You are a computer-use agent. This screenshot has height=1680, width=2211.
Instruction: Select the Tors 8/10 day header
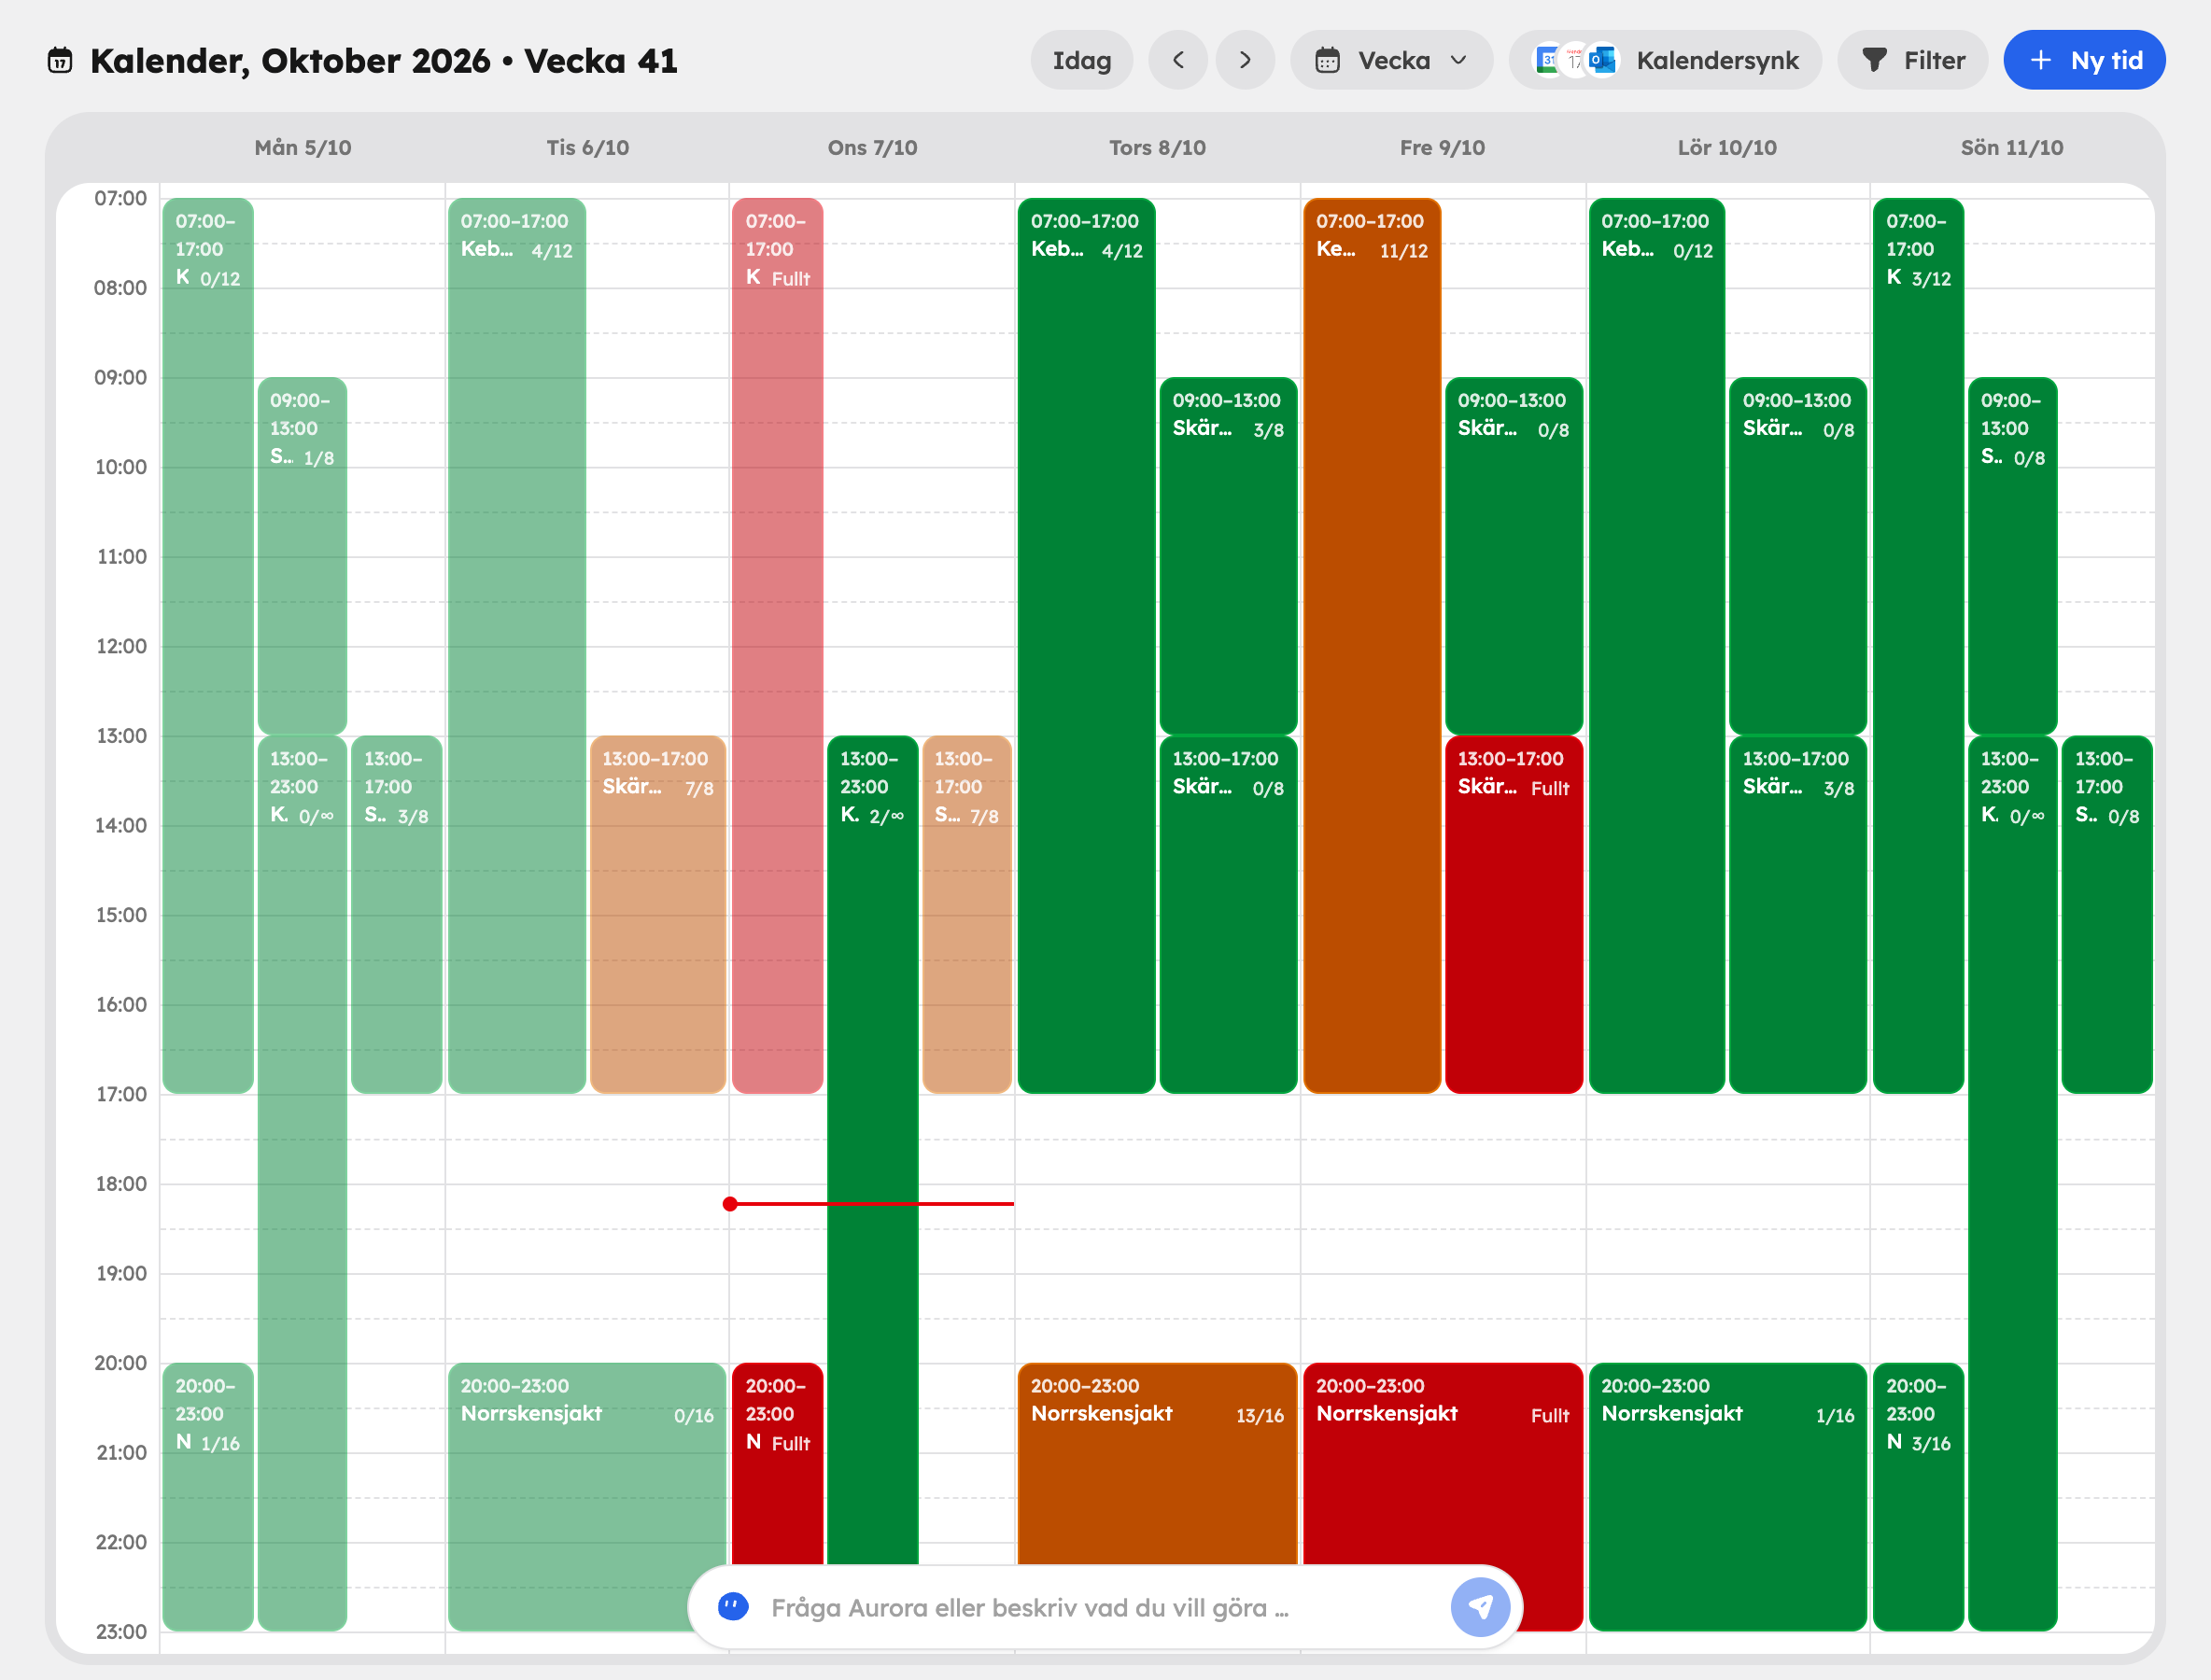[1158, 148]
